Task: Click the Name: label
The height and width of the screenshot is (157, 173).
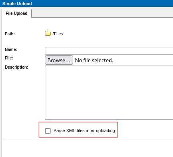Action: pos(11,49)
